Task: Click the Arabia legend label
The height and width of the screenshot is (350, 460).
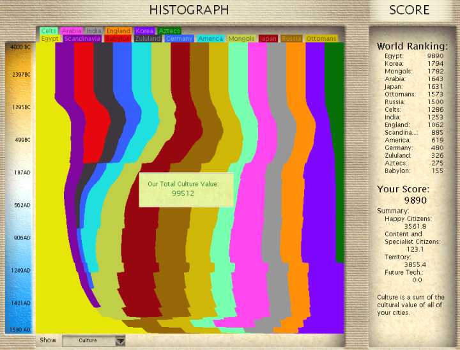Action: tap(72, 31)
